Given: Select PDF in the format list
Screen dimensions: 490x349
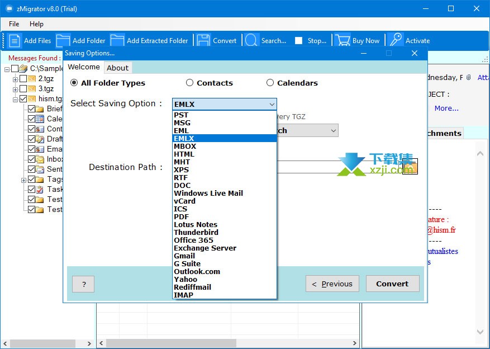Looking at the screenshot, I should tap(225, 216).
